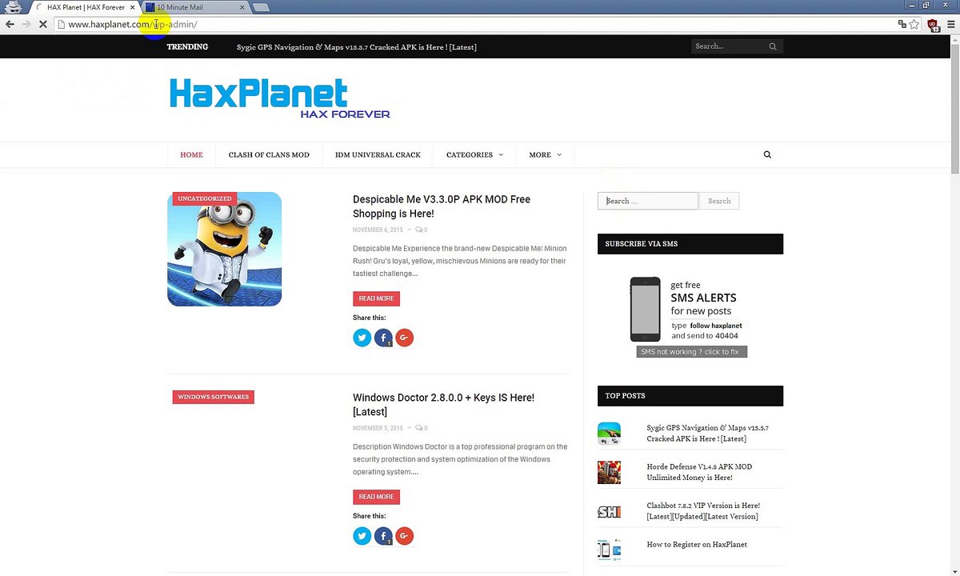This screenshot has height=576, width=960.
Task: Open the uBlock Origin extension icon
Action: [x=934, y=26]
